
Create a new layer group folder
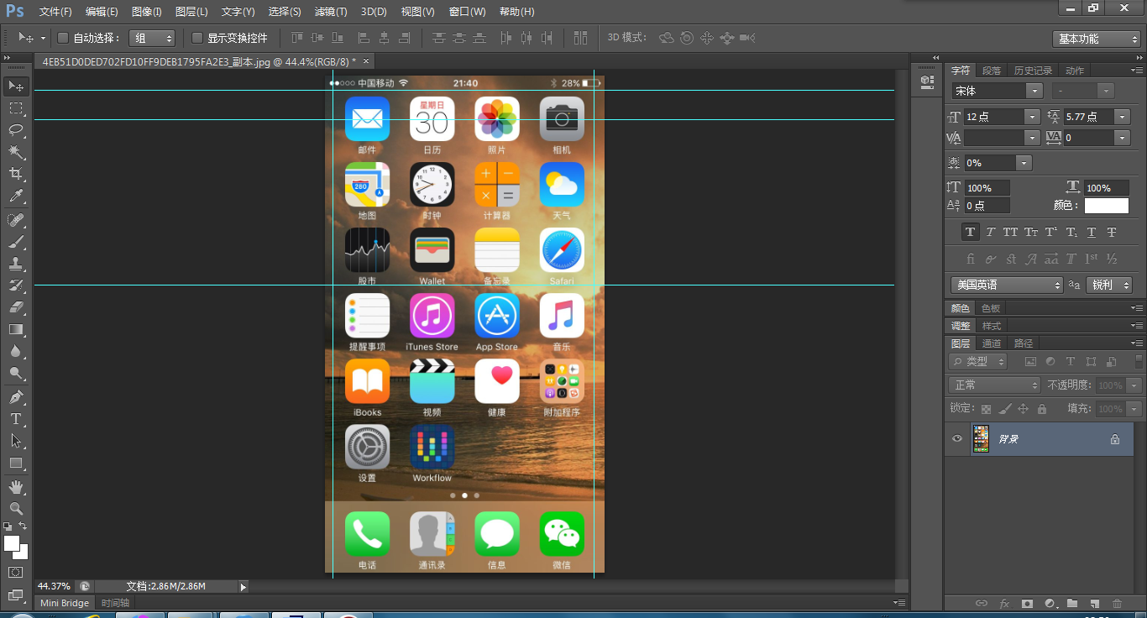1072,603
